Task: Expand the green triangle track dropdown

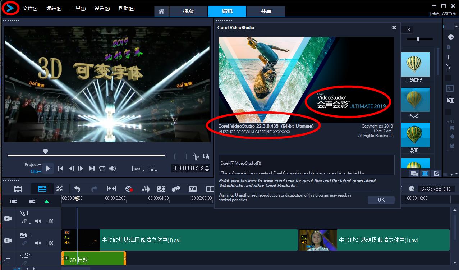Action: [48, 202]
